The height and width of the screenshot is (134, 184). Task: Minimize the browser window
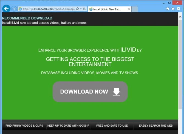[x=164, y=3]
